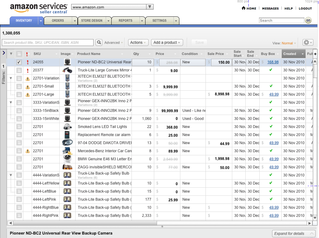Open the Messages link
The height and width of the screenshot is (238, 319).
(x=270, y=8)
